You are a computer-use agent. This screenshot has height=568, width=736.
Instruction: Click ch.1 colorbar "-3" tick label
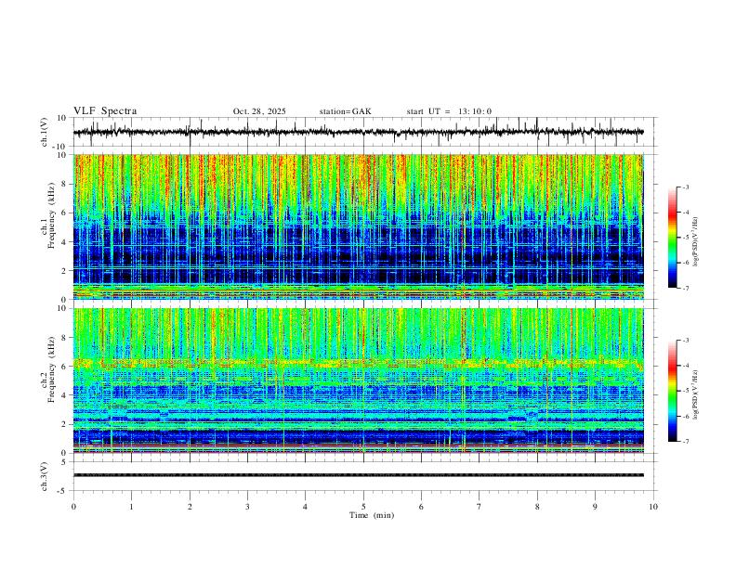pos(686,187)
